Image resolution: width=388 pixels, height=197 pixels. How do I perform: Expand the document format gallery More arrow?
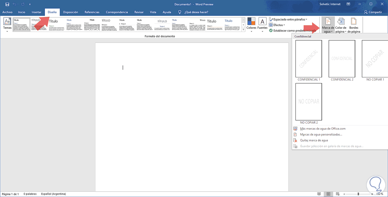coord(243,29)
